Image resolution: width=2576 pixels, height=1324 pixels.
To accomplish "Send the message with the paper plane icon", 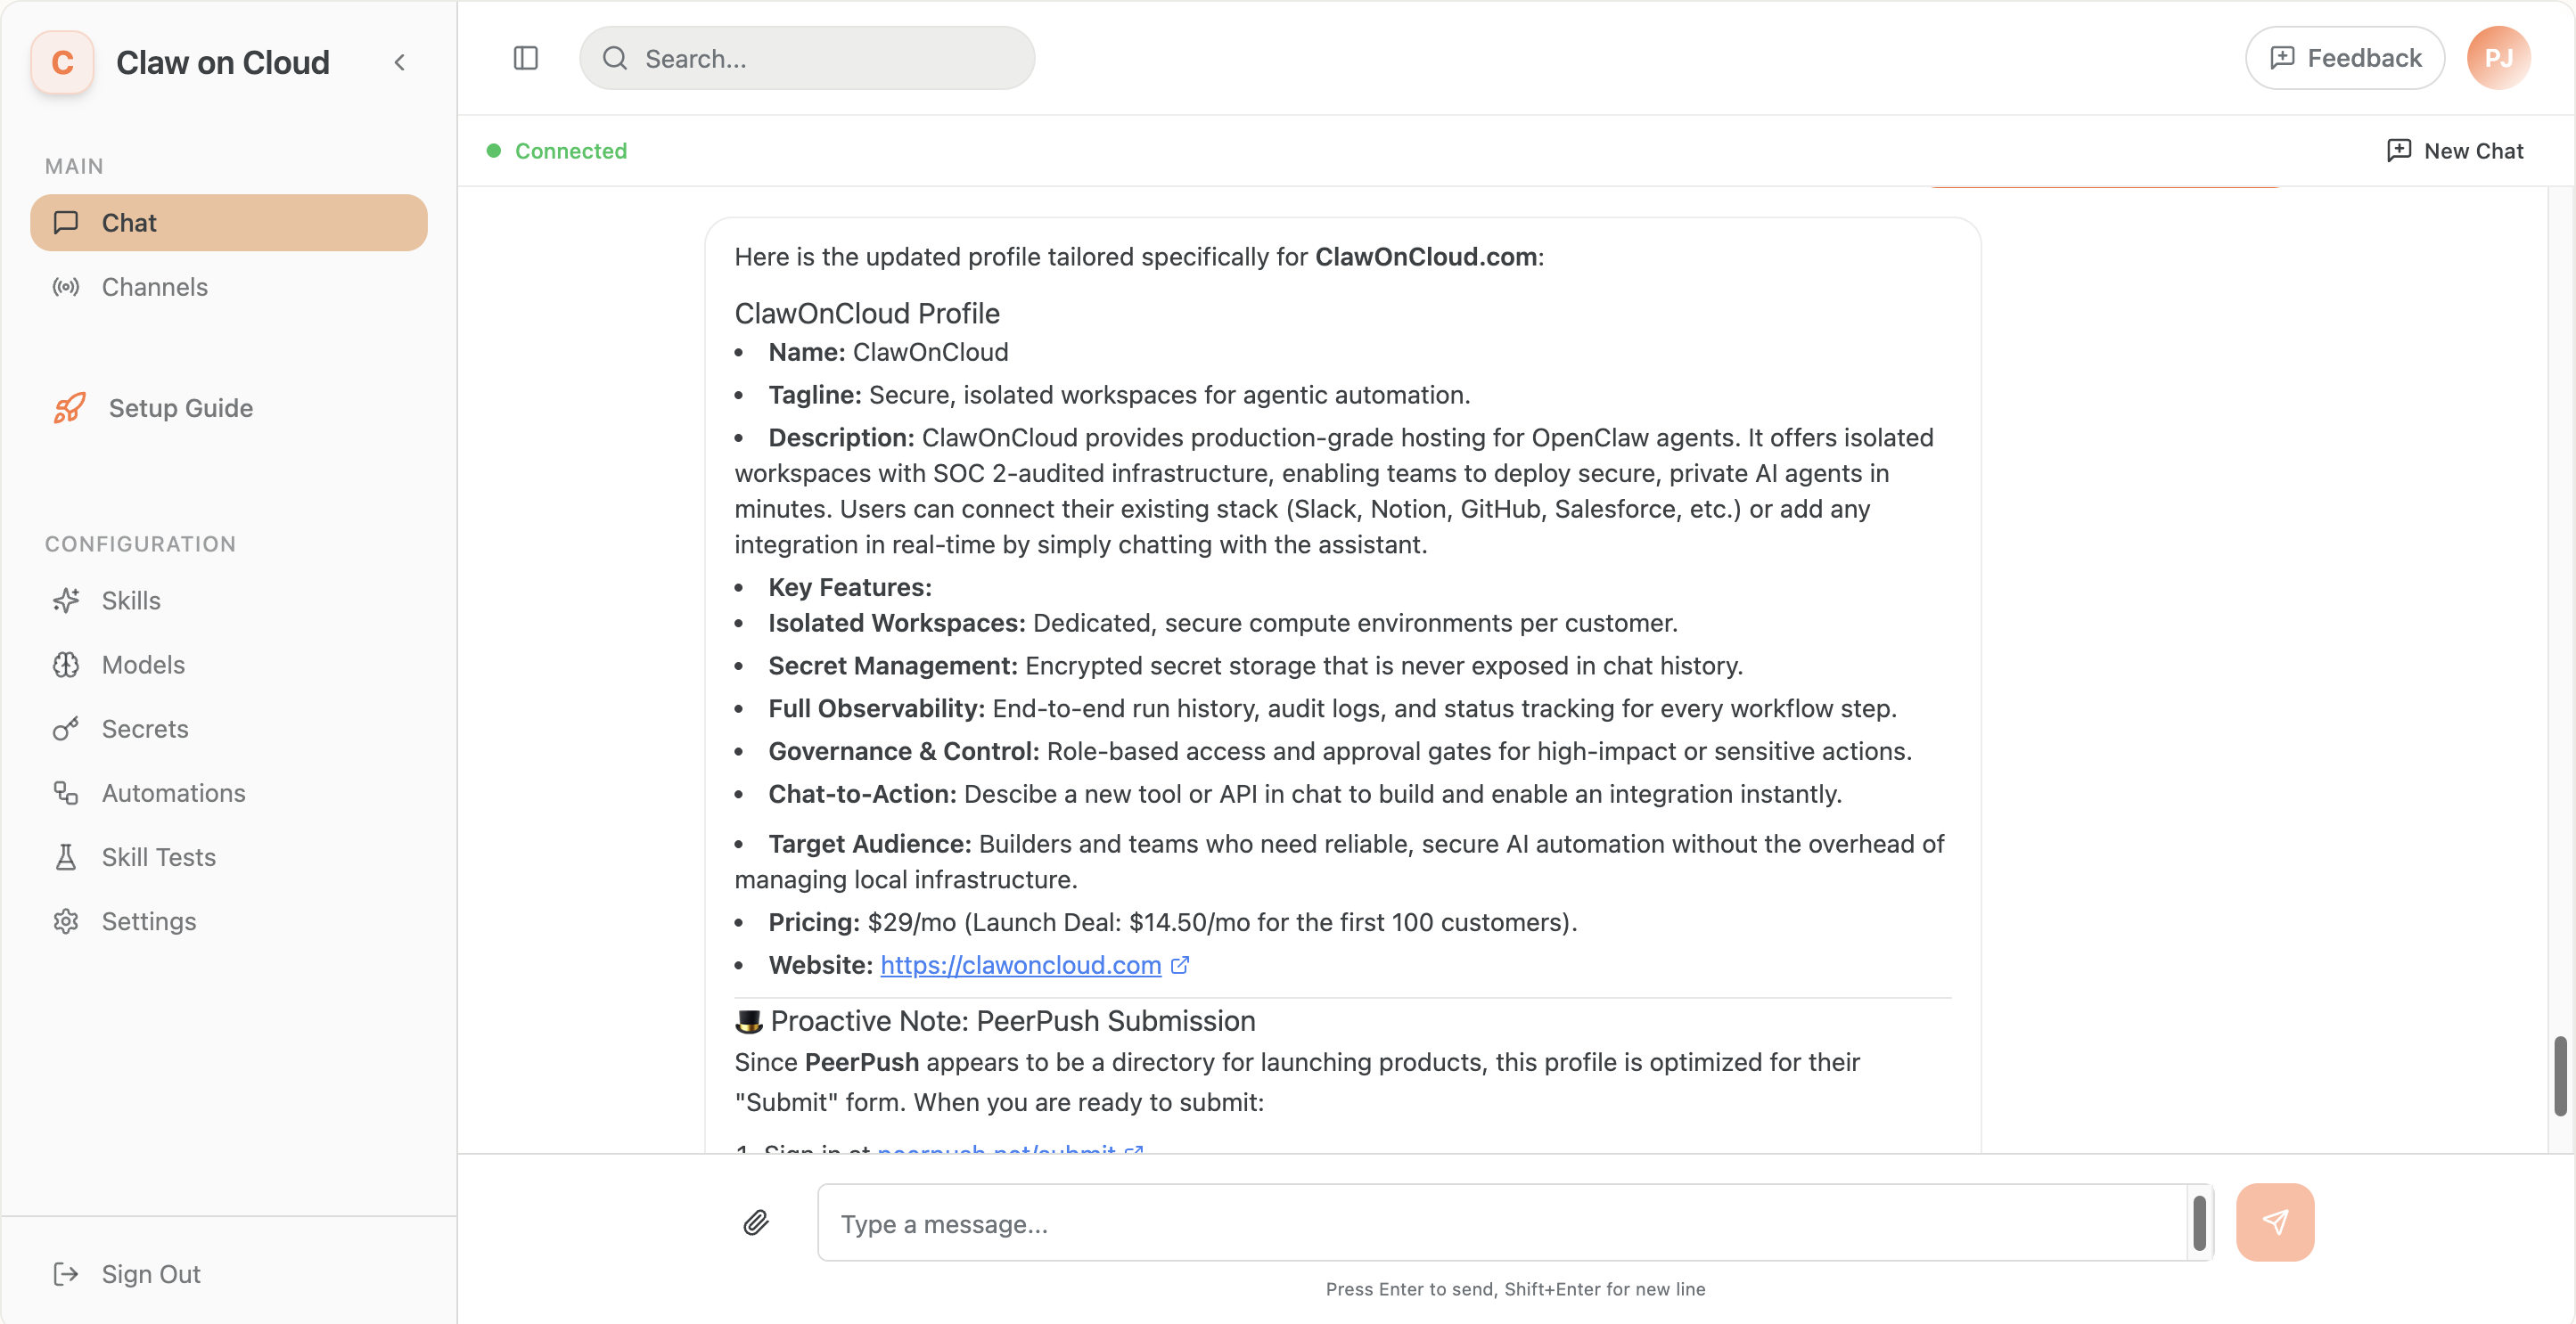I will point(2275,1221).
